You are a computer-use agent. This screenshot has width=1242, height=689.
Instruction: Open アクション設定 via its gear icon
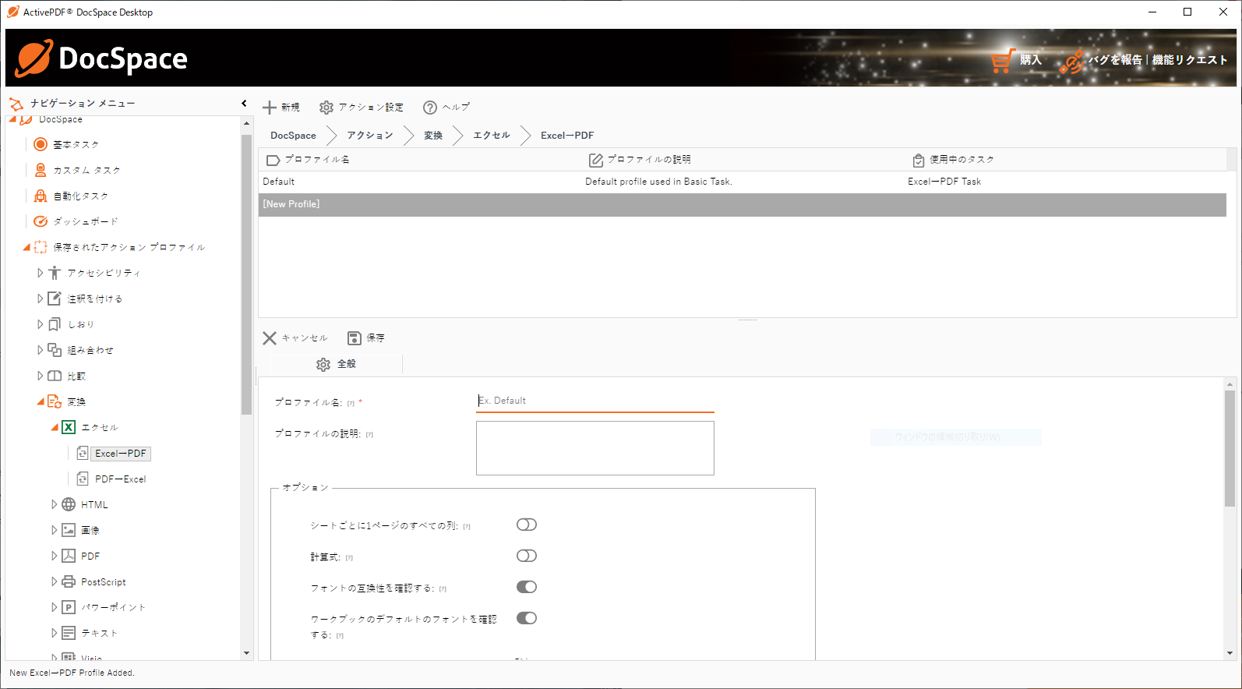coord(326,108)
